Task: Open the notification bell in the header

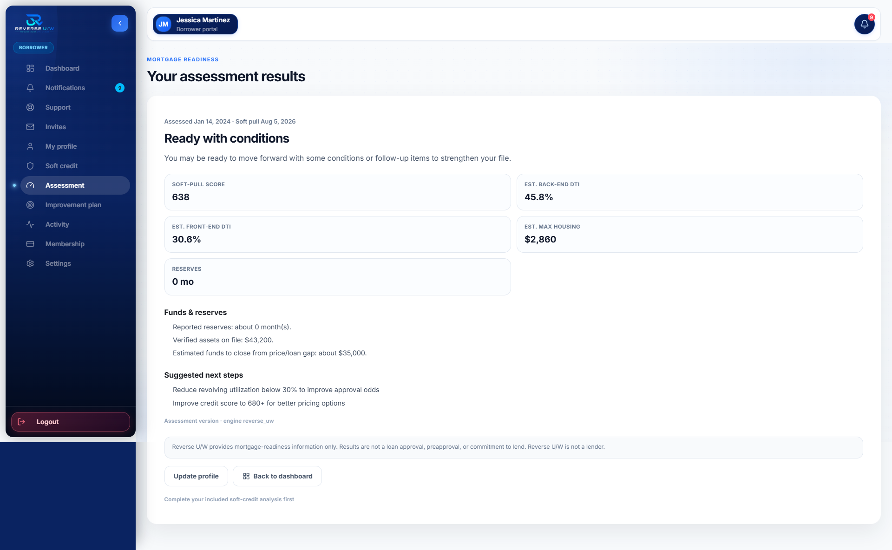Action: click(x=864, y=24)
